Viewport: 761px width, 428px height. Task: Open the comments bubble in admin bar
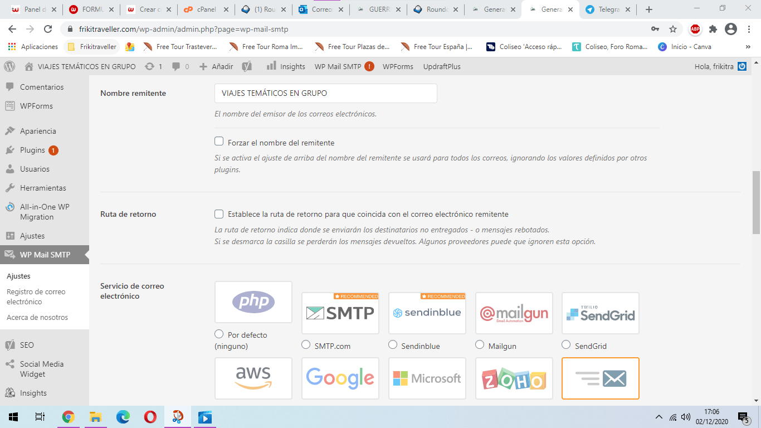181,66
